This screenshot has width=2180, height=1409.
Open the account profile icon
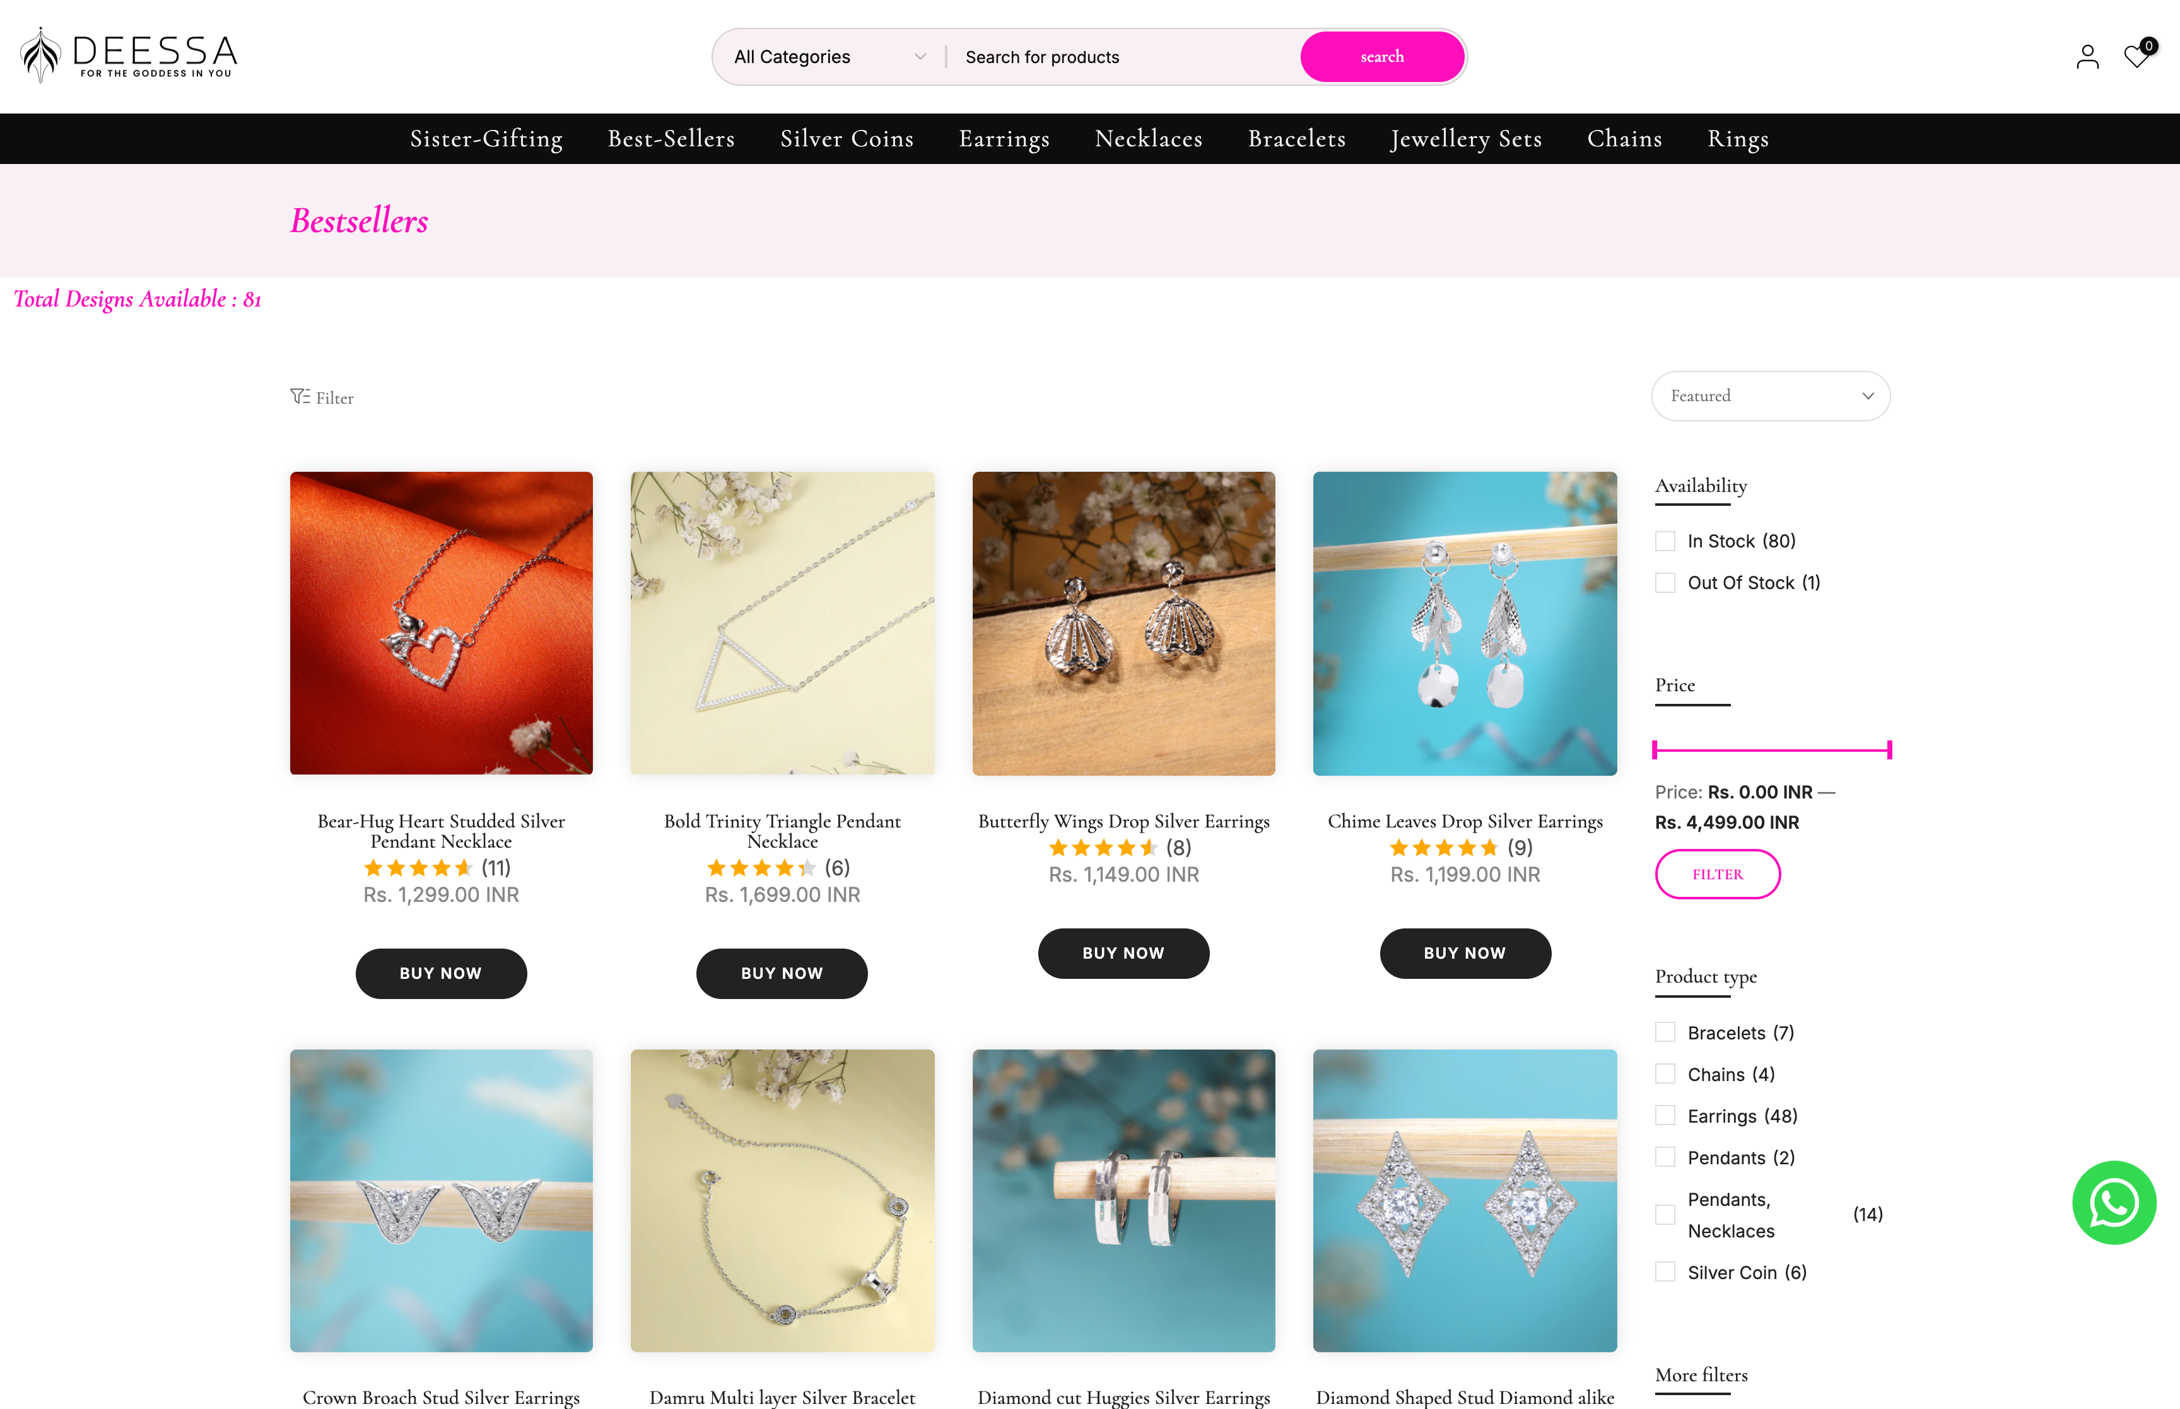point(2087,56)
